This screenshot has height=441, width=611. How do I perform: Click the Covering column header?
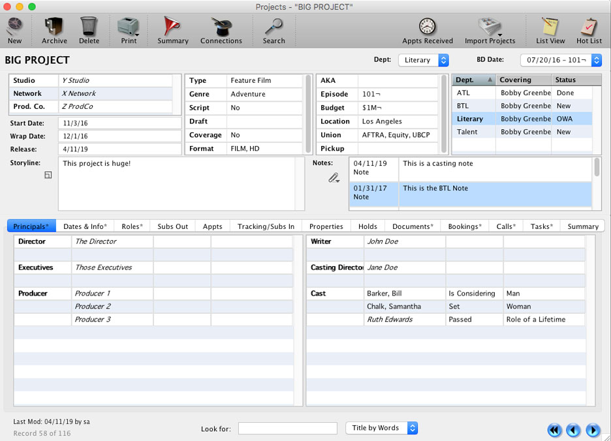pos(524,80)
